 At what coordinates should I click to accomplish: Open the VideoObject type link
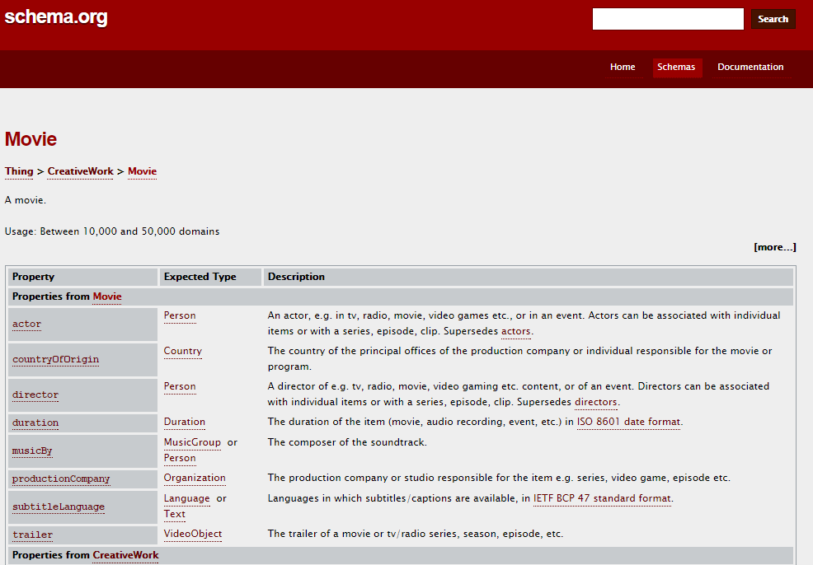click(193, 534)
